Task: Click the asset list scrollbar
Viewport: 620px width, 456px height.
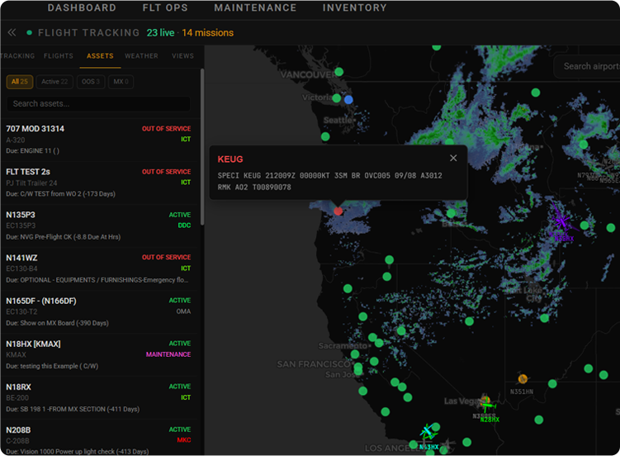Action: click(x=202, y=146)
